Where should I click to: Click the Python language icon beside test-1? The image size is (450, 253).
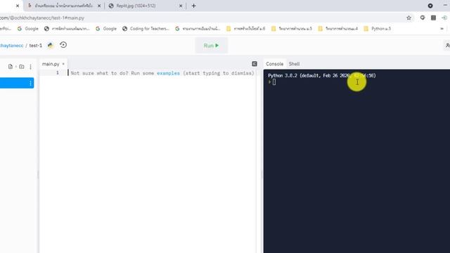pyautogui.click(x=51, y=45)
